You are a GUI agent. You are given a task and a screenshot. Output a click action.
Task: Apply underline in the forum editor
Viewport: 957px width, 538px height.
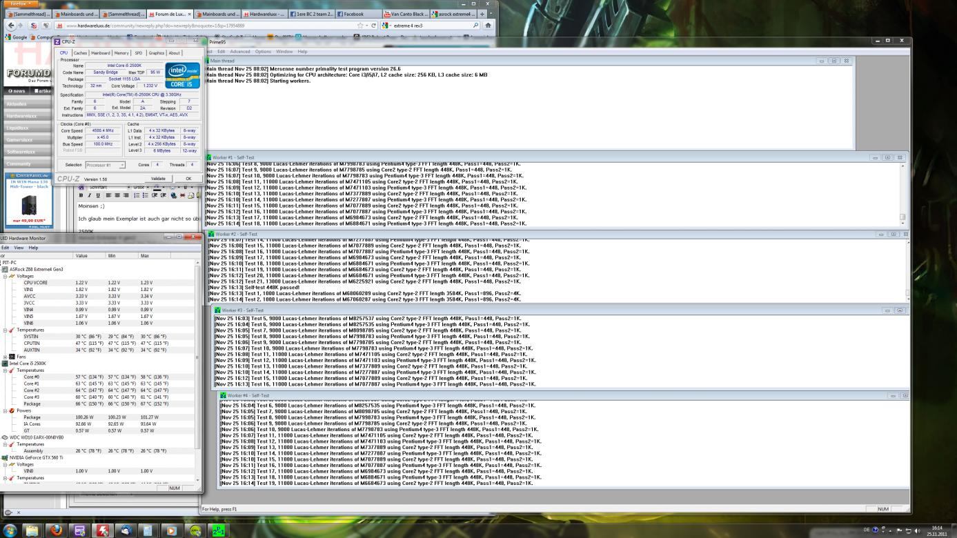(x=98, y=195)
